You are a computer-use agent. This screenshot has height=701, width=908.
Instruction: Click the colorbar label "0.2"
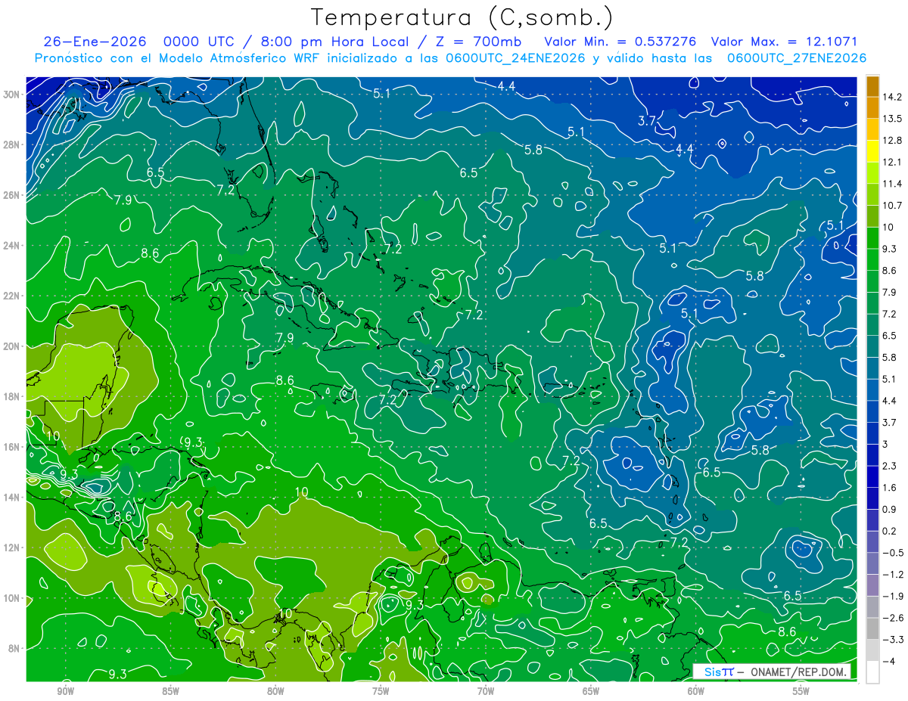pyautogui.click(x=890, y=531)
